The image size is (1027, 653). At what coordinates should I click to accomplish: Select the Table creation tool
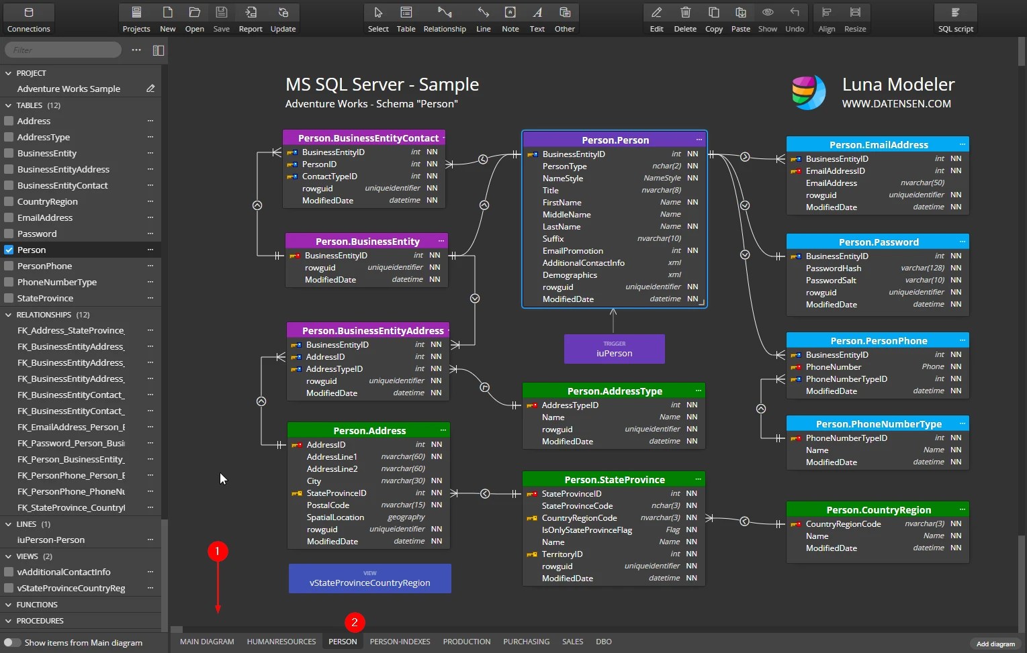point(406,18)
